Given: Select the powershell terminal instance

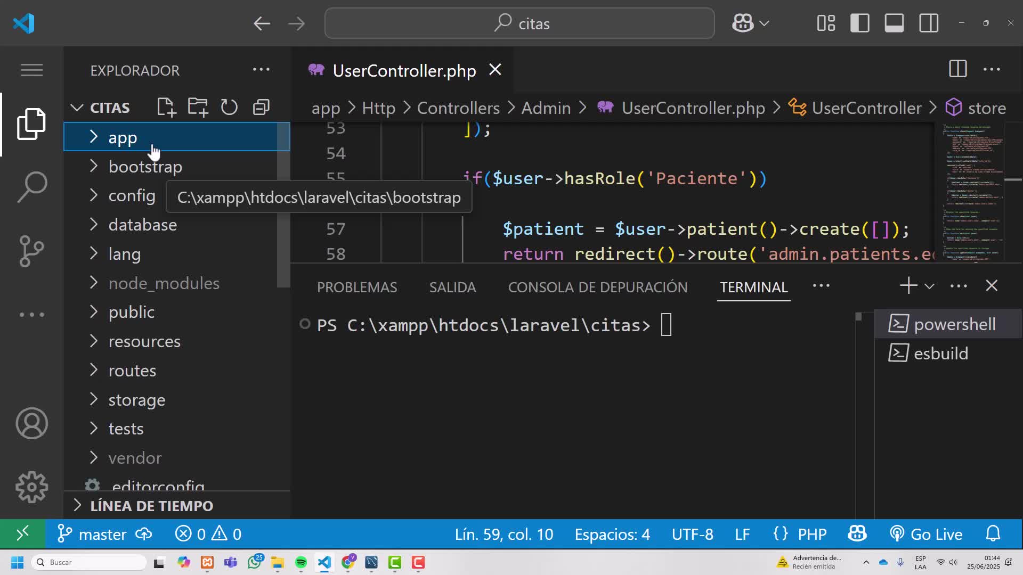Looking at the screenshot, I should tap(948, 324).
